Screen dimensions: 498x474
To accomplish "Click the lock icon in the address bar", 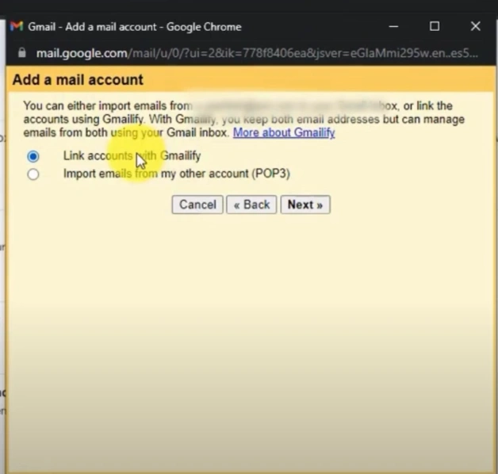I will (22, 52).
